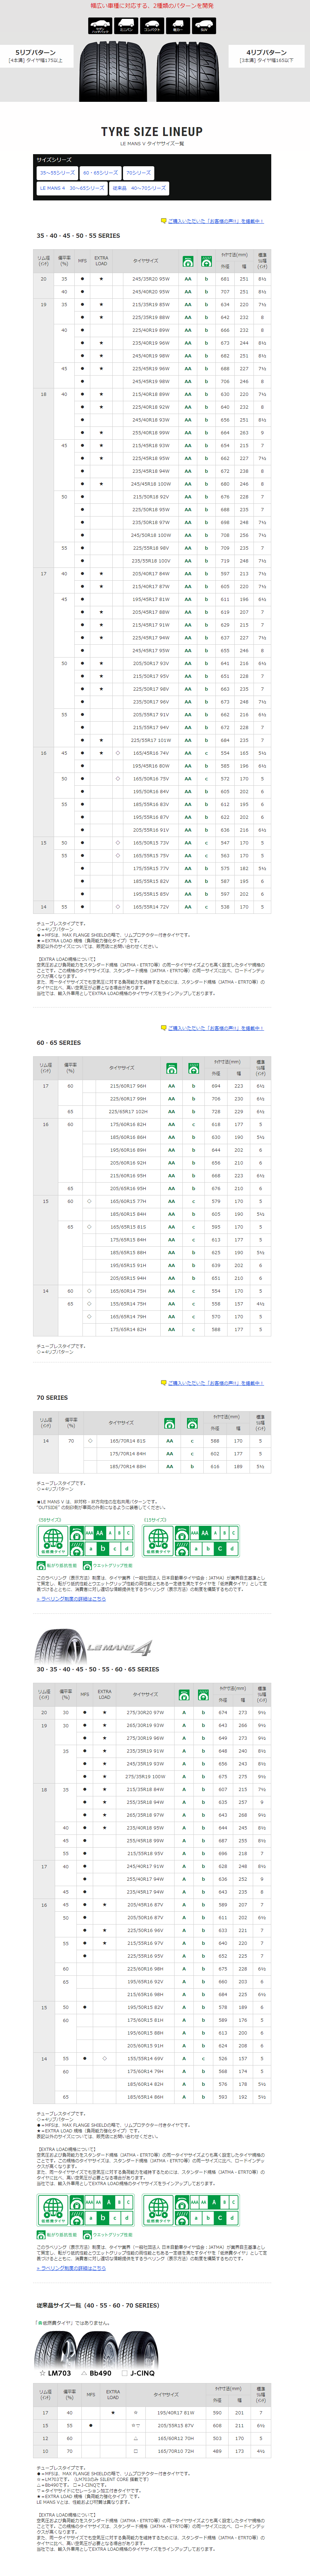Open labeling system details link below 70 series

click(71, 1599)
